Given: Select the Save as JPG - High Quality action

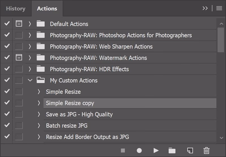Looking at the screenshot, I should [x=79, y=114].
